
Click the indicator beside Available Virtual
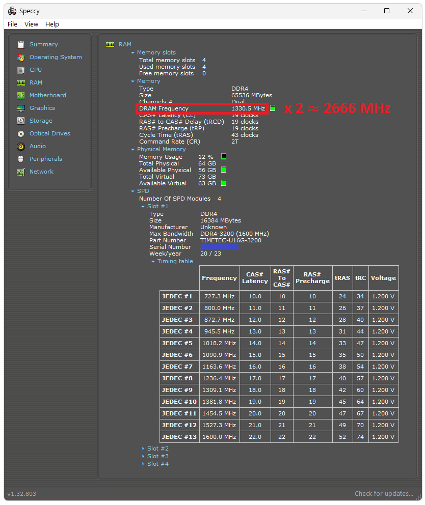pyautogui.click(x=223, y=183)
